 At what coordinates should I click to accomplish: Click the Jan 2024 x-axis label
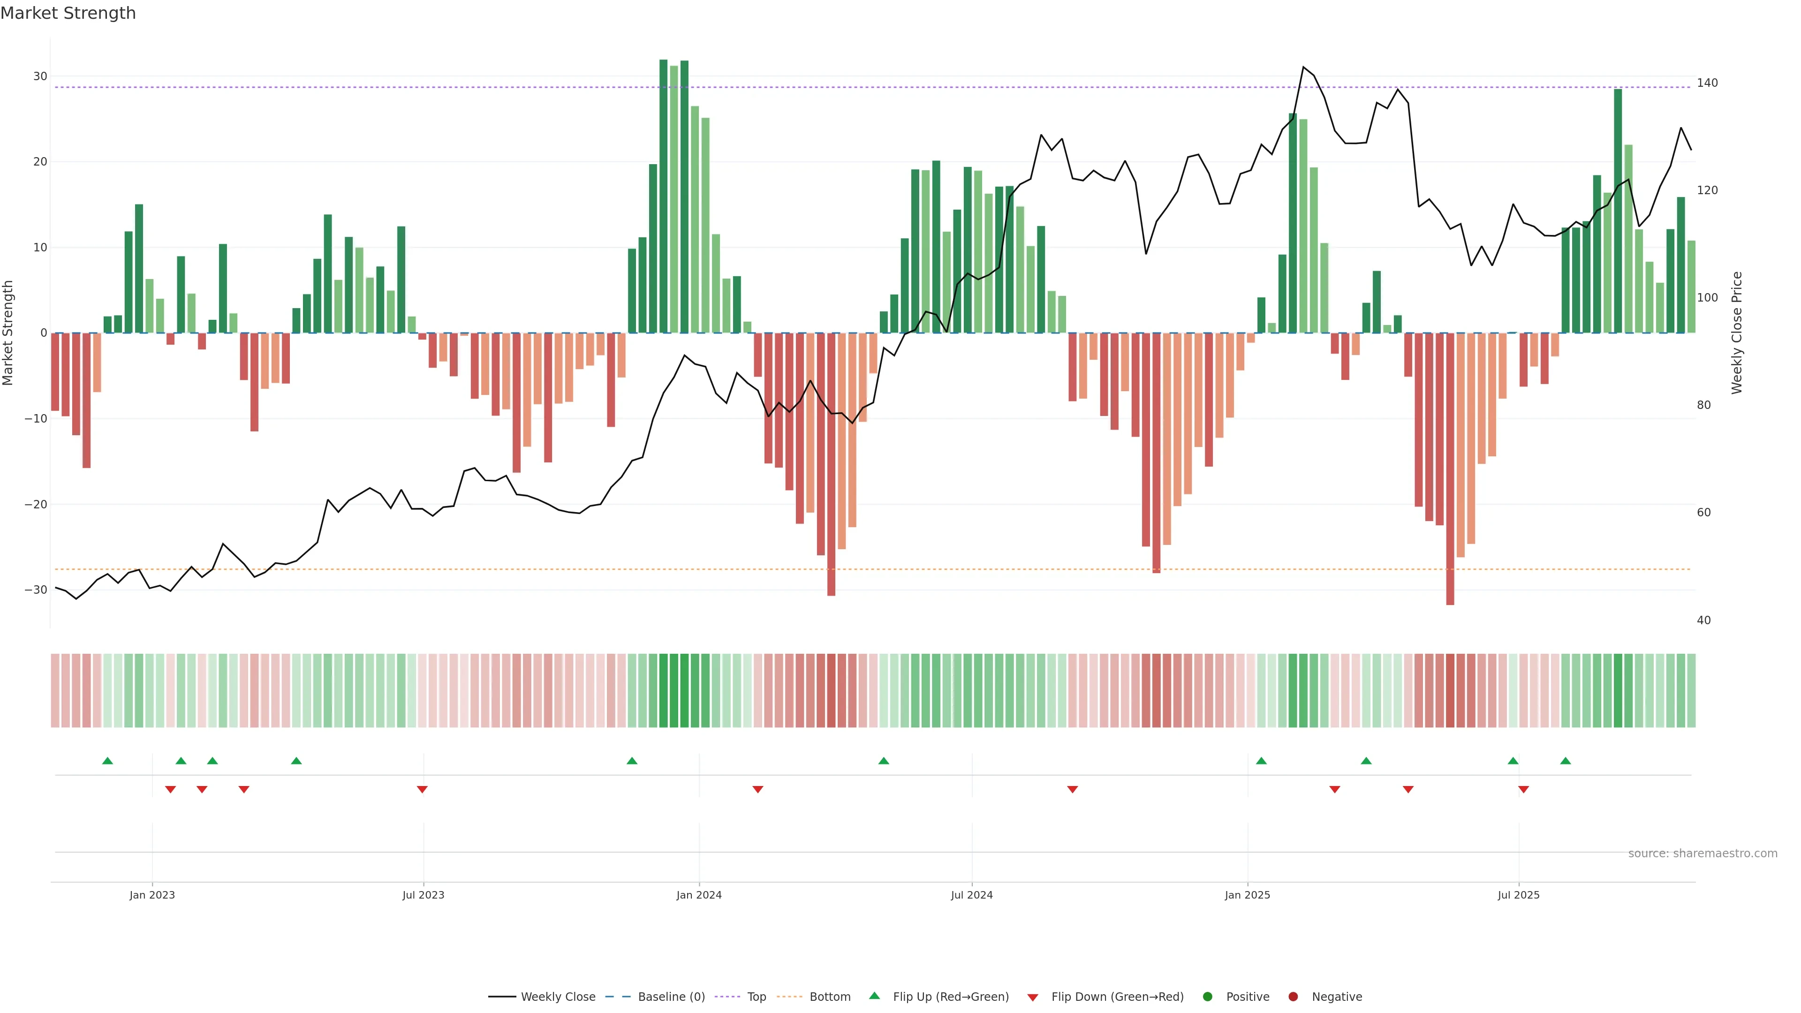tap(698, 895)
